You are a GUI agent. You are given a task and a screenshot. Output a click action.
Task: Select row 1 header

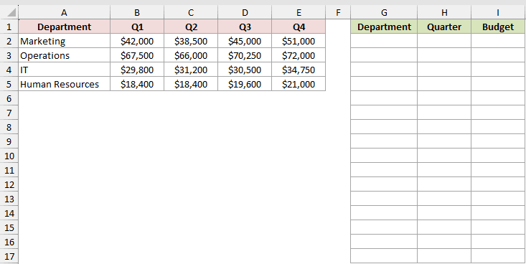tap(9, 27)
